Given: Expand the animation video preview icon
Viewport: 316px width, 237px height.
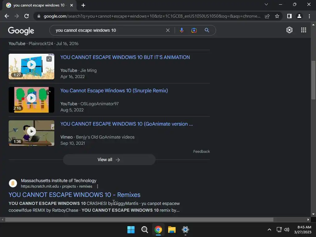Looking at the screenshot, I should coord(49,59).
